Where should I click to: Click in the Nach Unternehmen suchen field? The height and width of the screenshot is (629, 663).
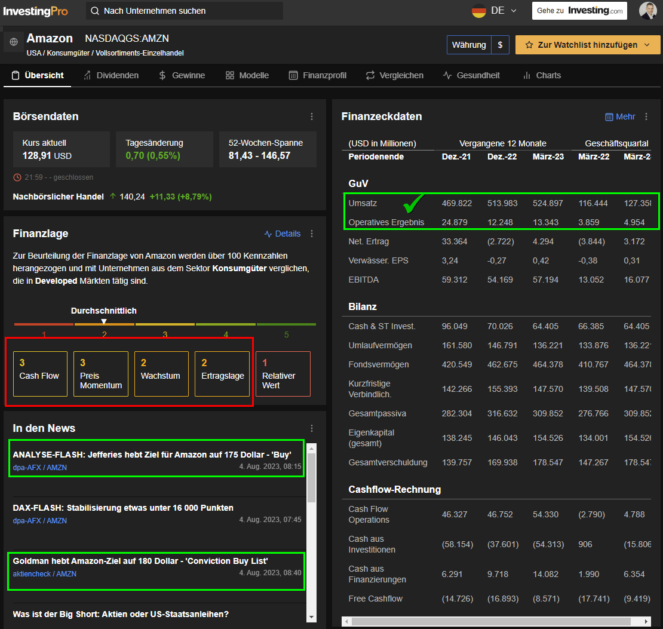pyautogui.click(x=185, y=11)
